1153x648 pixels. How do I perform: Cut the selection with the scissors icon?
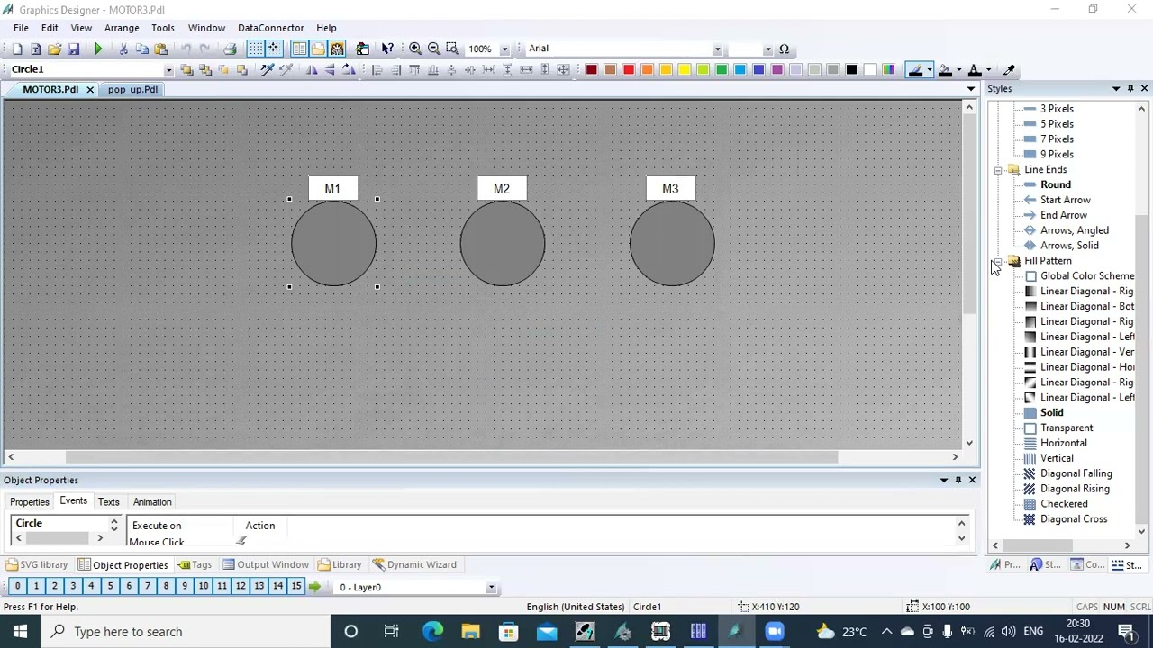pyautogui.click(x=123, y=49)
